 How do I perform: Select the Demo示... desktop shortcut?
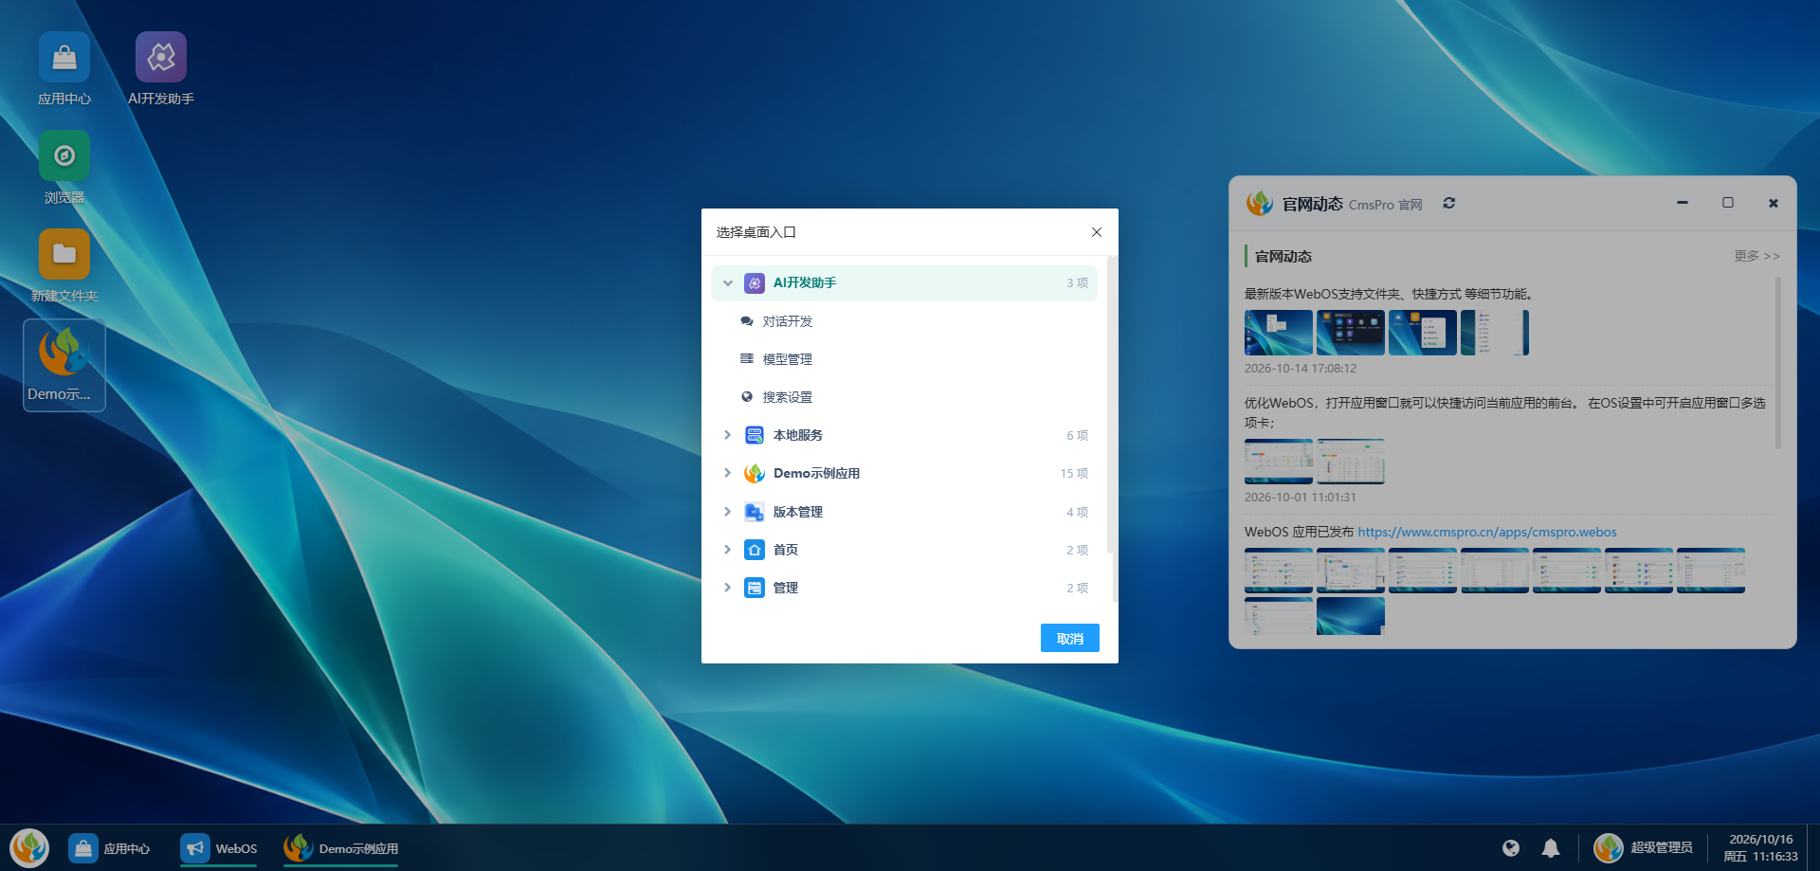tap(64, 365)
